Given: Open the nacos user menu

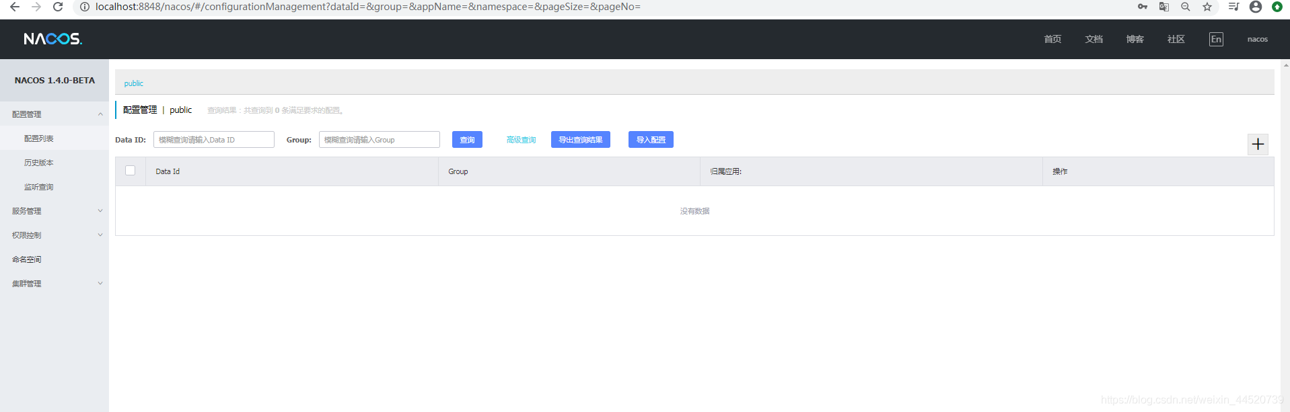Looking at the screenshot, I should click(1257, 39).
